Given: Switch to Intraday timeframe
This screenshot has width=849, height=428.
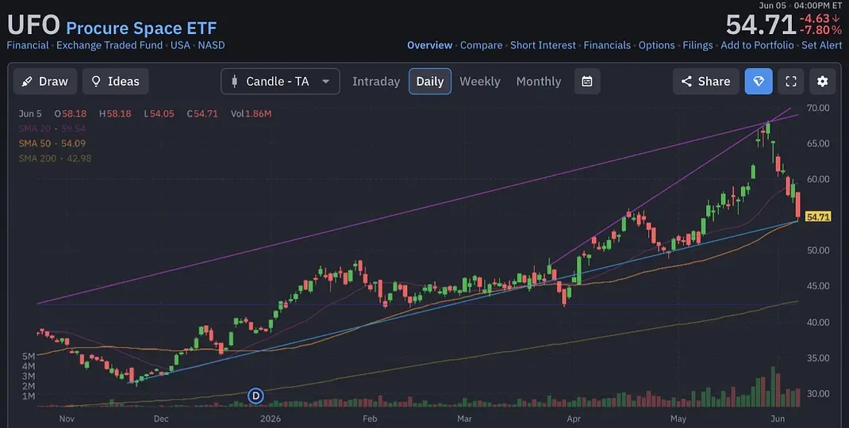Looking at the screenshot, I should point(376,81).
